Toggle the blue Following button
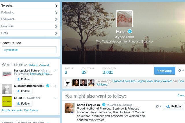The width and height of the screenshot is (185, 123). tap(164, 71)
